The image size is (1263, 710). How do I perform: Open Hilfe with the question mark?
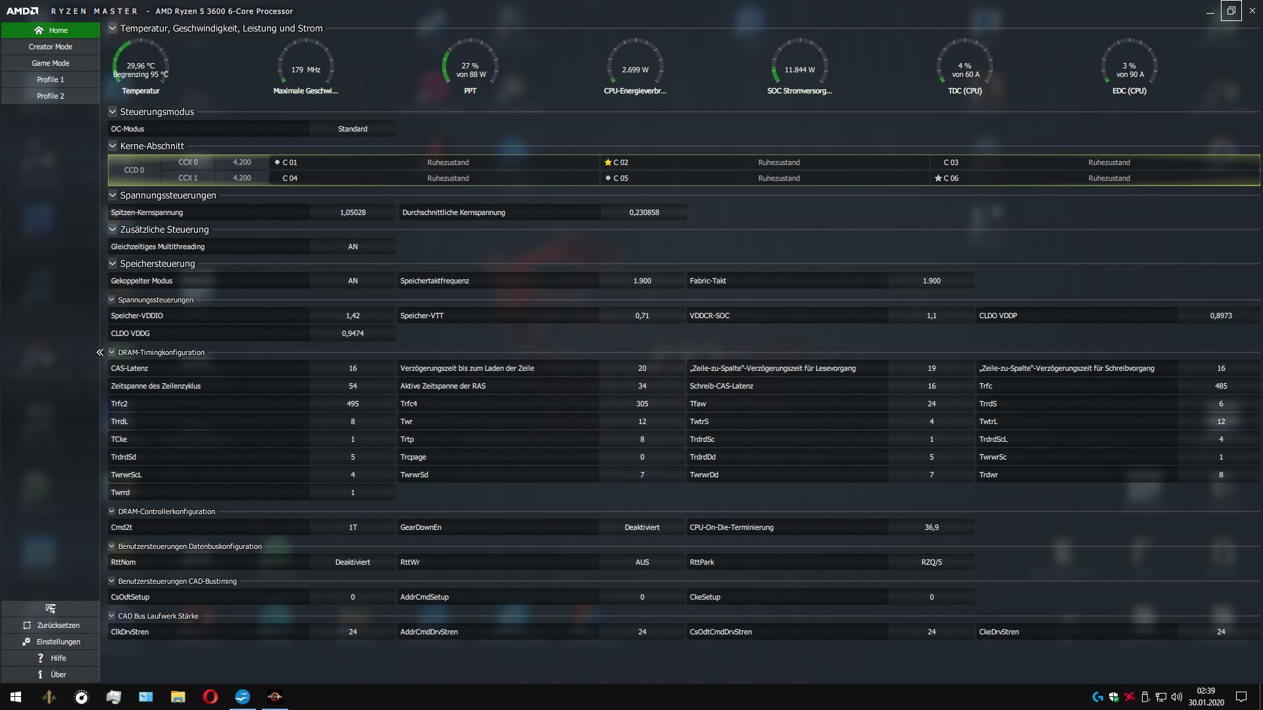coord(40,658)
